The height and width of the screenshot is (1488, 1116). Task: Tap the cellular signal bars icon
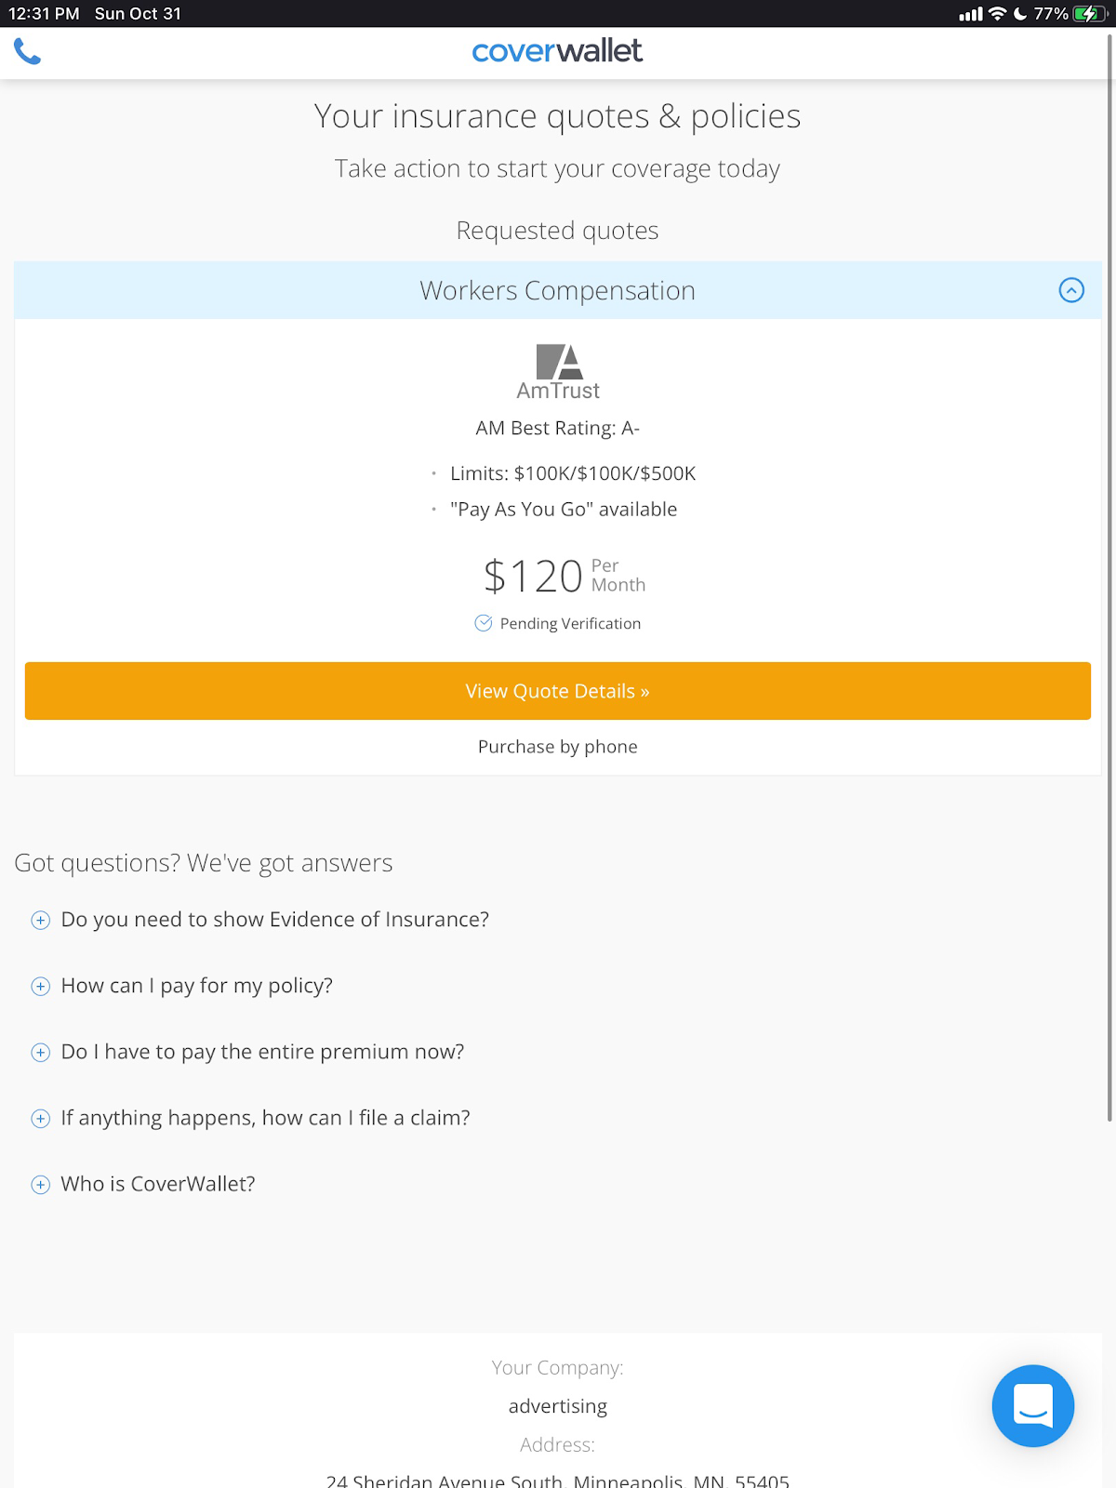(x=971, y=14)
